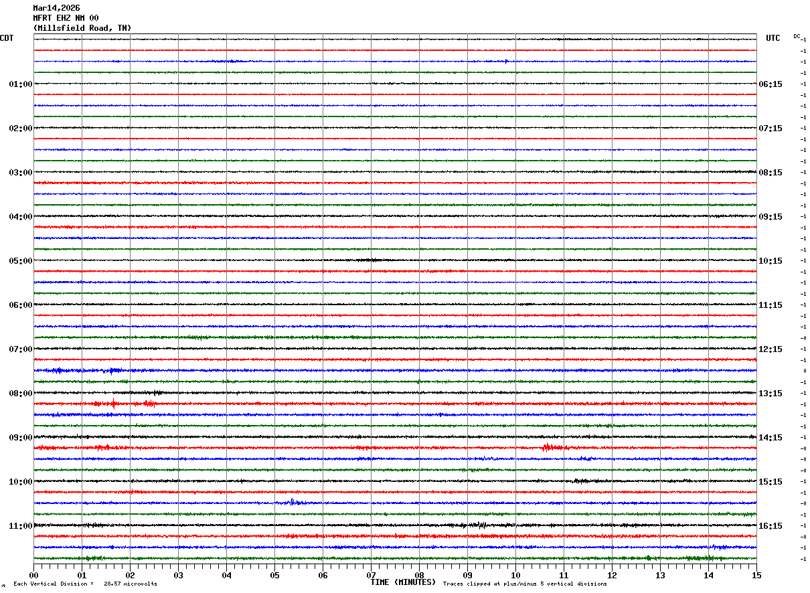Click the CDT timezone label
This screenshot has width=810, height=593.
point(7,38)
